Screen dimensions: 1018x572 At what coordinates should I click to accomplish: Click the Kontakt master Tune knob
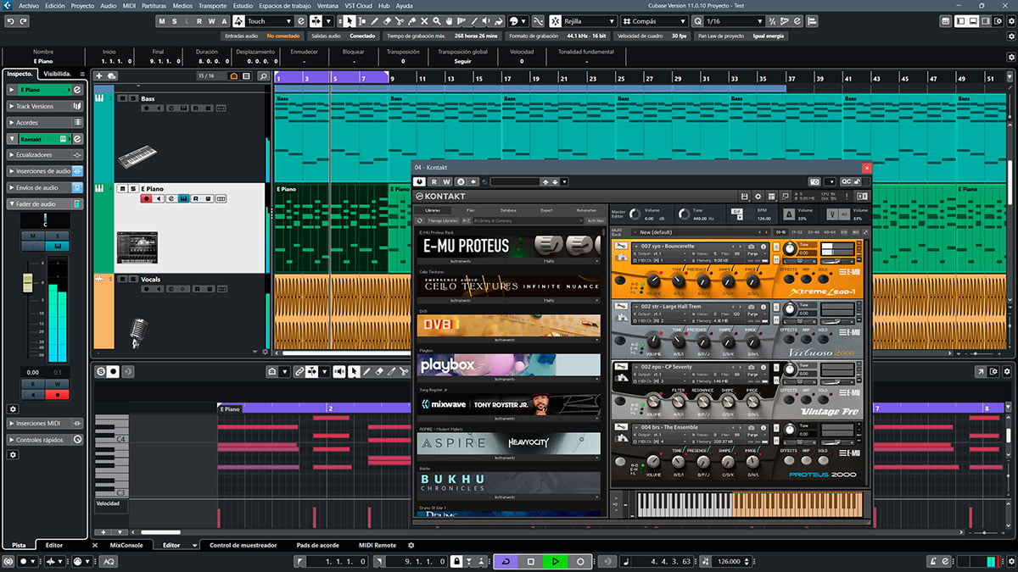click(684, 216)
